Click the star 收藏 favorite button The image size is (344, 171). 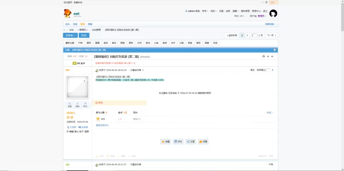(166, 142)
